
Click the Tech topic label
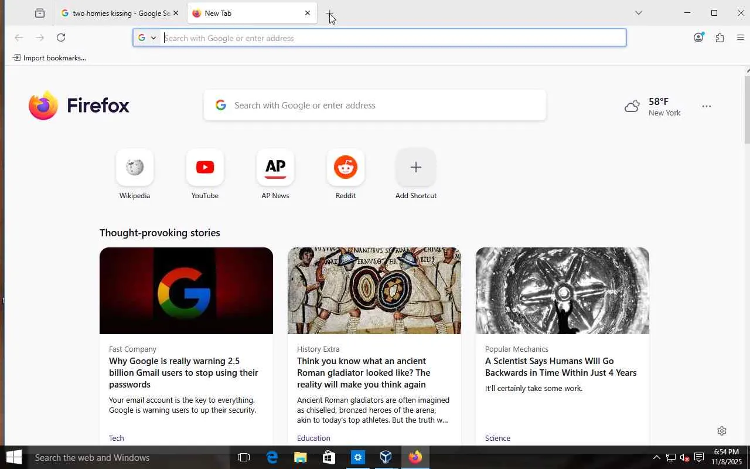pos(117,438)
